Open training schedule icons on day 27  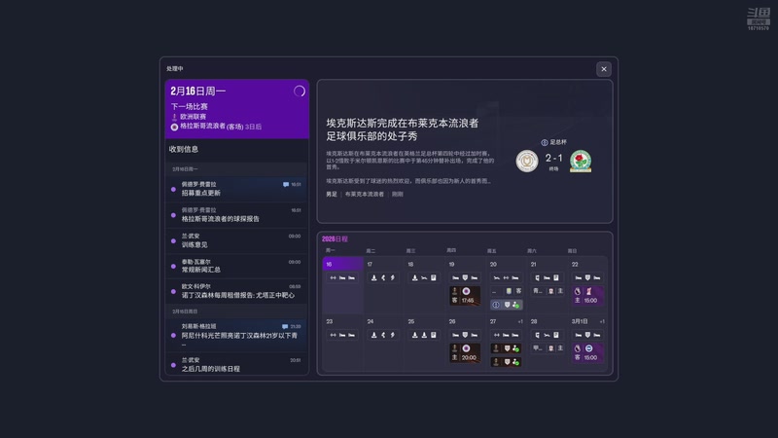click(x=506, y=335)
